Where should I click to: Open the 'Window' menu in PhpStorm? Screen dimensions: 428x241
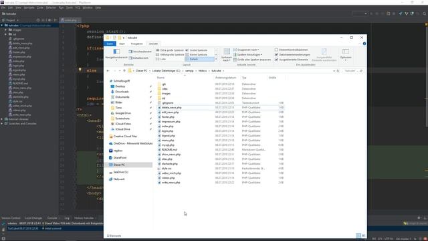[x=88, y=7]
